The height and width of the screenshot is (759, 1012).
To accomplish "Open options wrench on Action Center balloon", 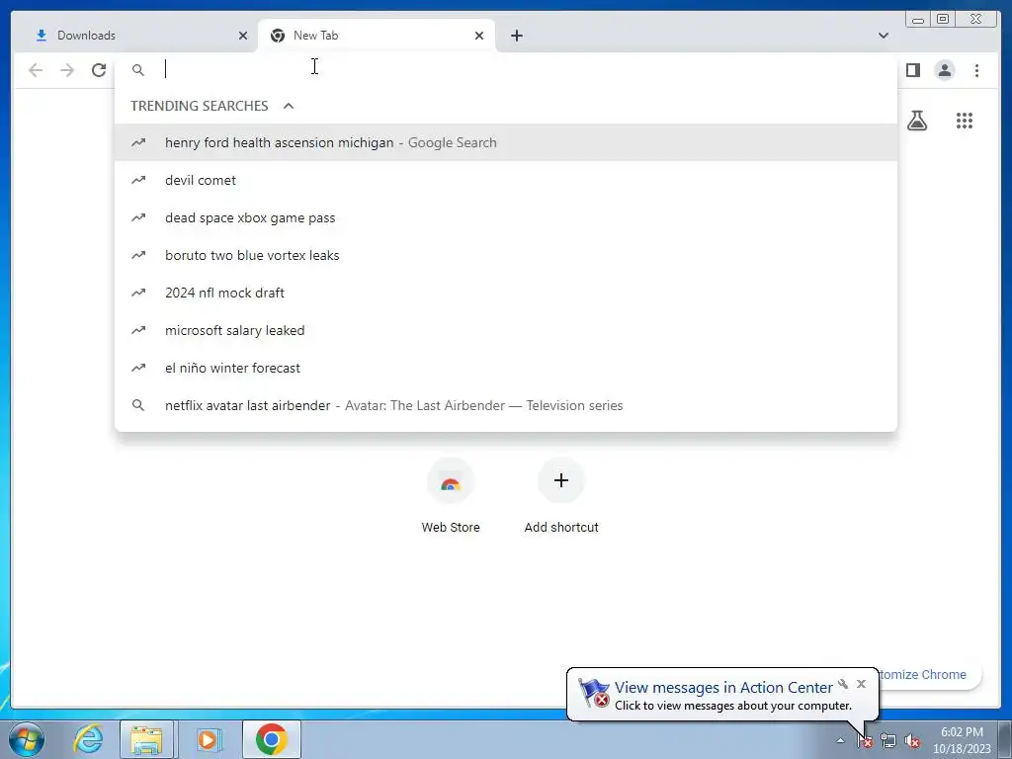I will point(843,684).
